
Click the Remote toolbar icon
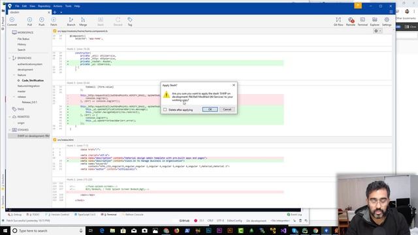click(x=351, y=22)
